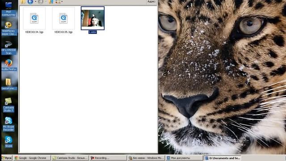Image resolution: width=286 pixels, height=161 pixels.
Task: Click the VIDEO0135.3gp file name
Action: click(x=63, y=32)
